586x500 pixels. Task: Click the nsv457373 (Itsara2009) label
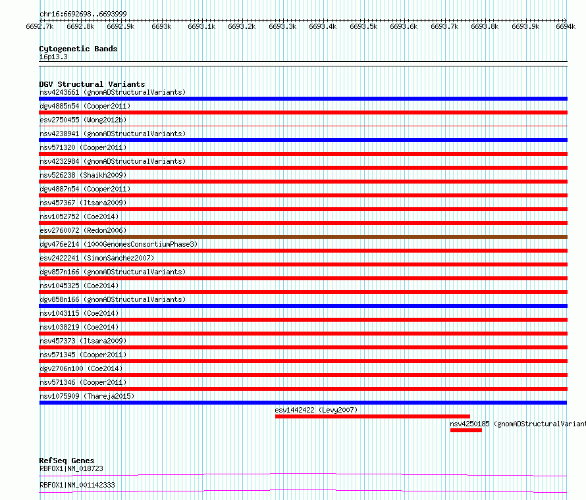pos(83,341)
